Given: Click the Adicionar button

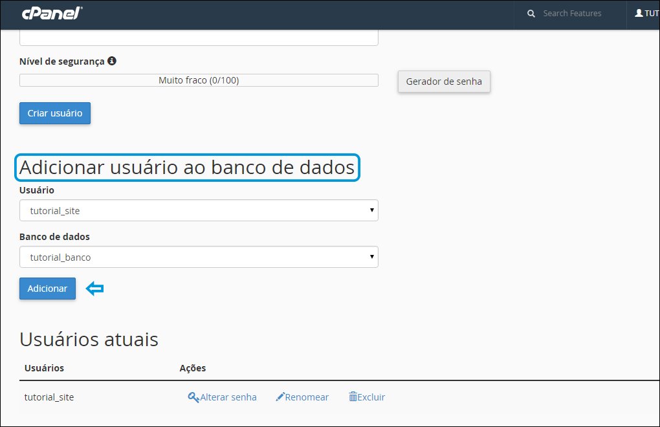Looking at the screenshot, I should (48, 289).
